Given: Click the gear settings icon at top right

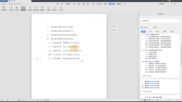Looking at the screenshot, I should coord(175,4).
